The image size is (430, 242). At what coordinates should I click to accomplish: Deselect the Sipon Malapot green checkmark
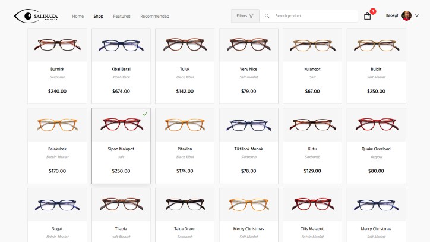[145, 114]
